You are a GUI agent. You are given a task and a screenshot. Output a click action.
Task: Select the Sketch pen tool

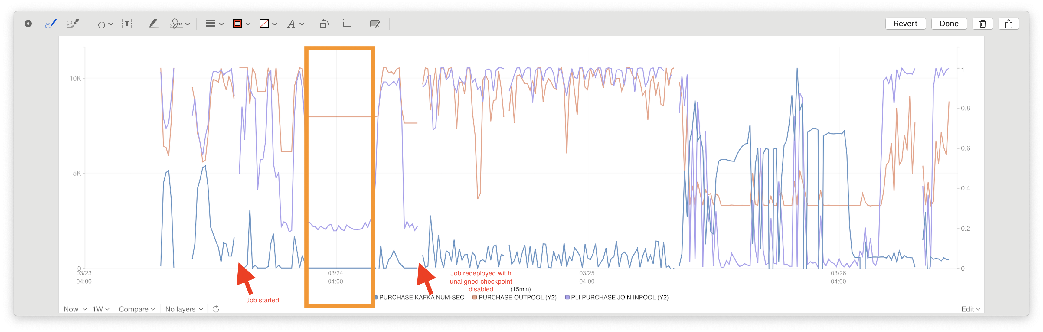(x=50, y=24)
